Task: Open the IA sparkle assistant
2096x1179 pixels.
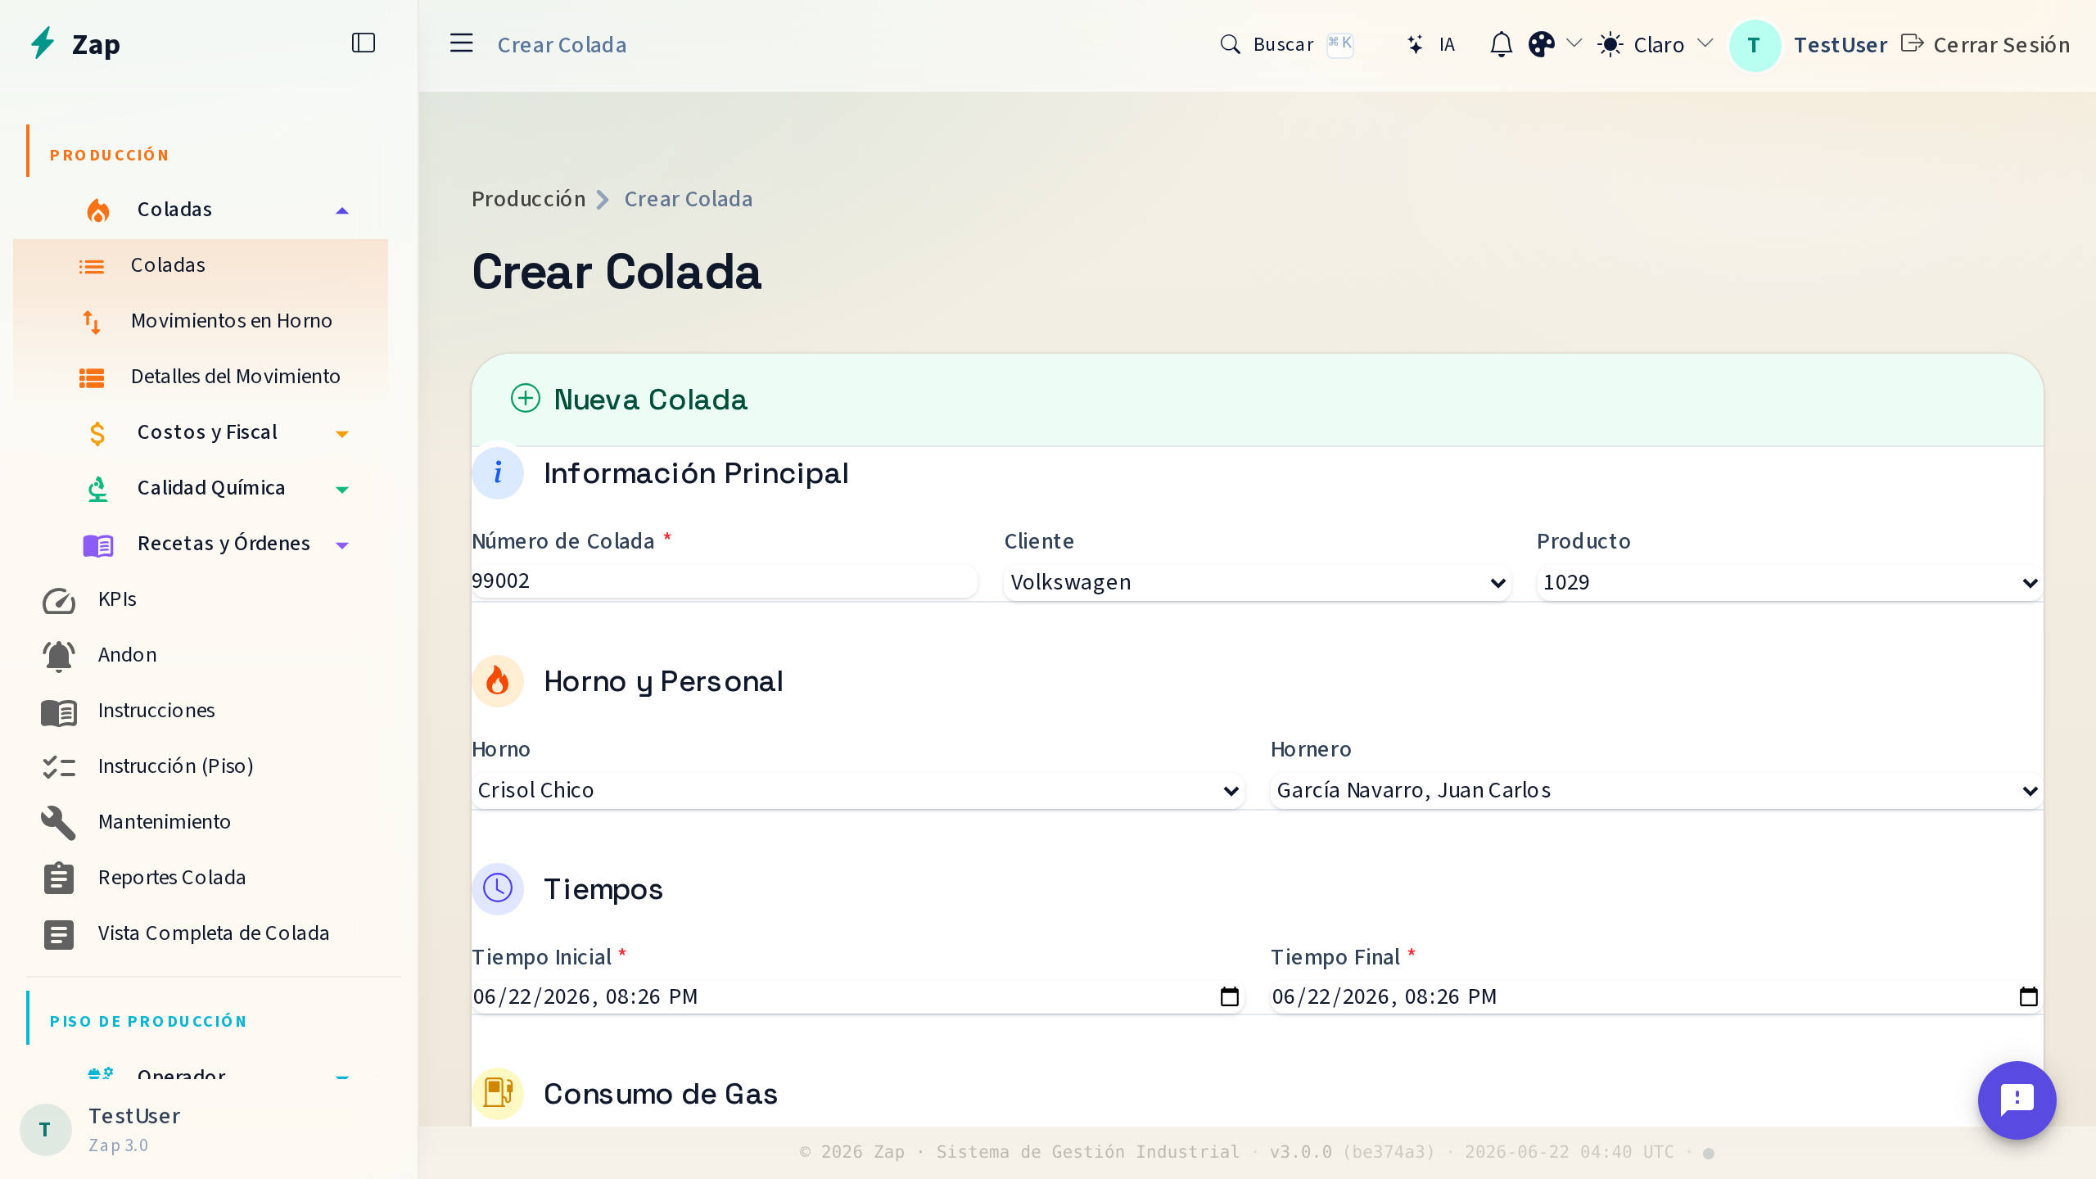Action: pyautogui.click(x=1416, y=44)
